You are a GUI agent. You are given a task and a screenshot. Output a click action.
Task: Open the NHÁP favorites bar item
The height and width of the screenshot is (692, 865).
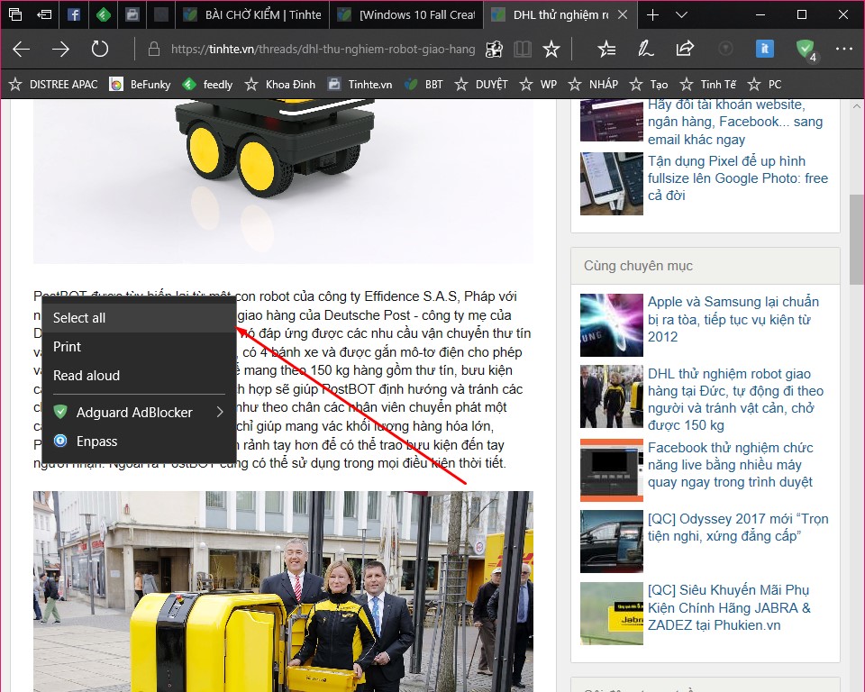tap(593, 85)
